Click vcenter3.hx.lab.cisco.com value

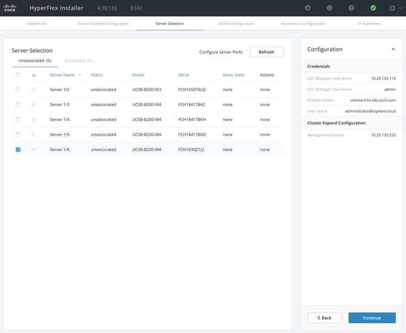373,100
